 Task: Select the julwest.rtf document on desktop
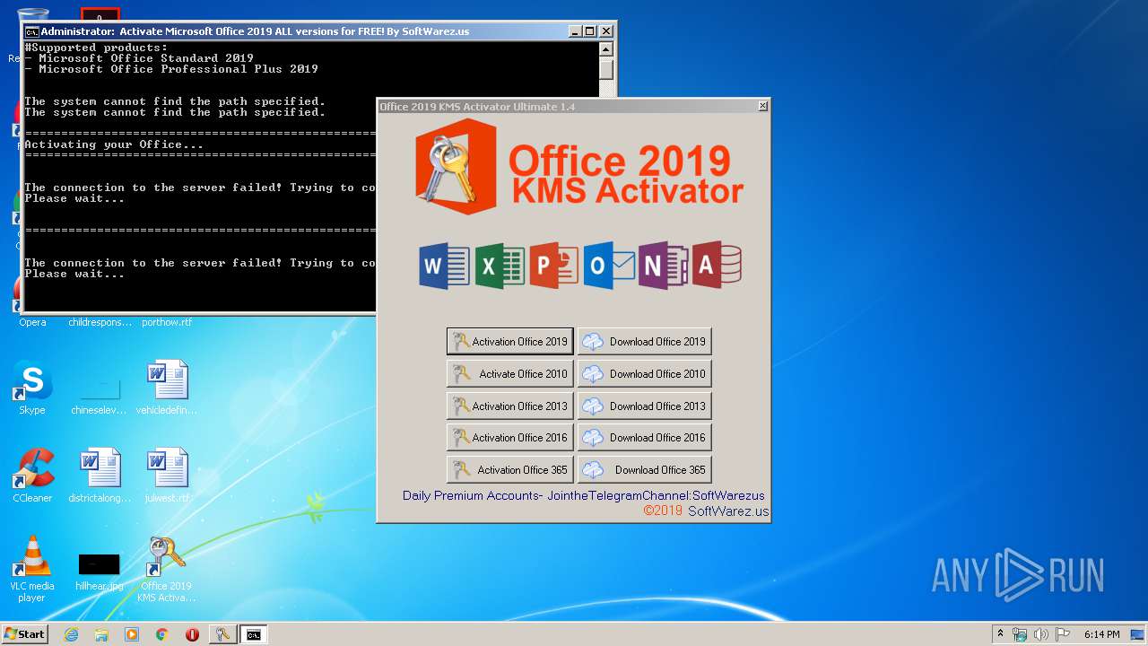(167, 476)
